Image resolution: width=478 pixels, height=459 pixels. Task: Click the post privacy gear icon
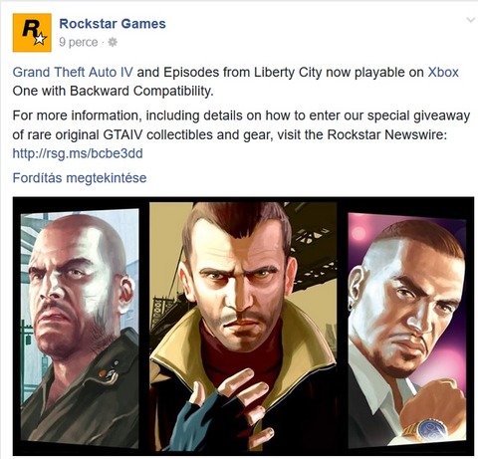tap(113, 42)
